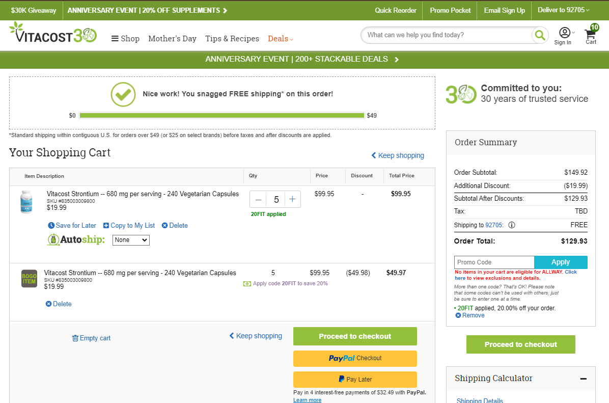
Task: Click the '20FIT applied' text
Action: pos(268,214)
